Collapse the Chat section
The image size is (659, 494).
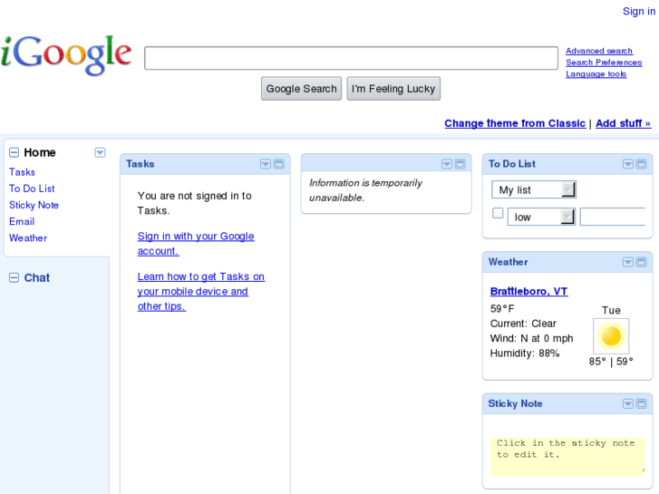coord(14,278)
